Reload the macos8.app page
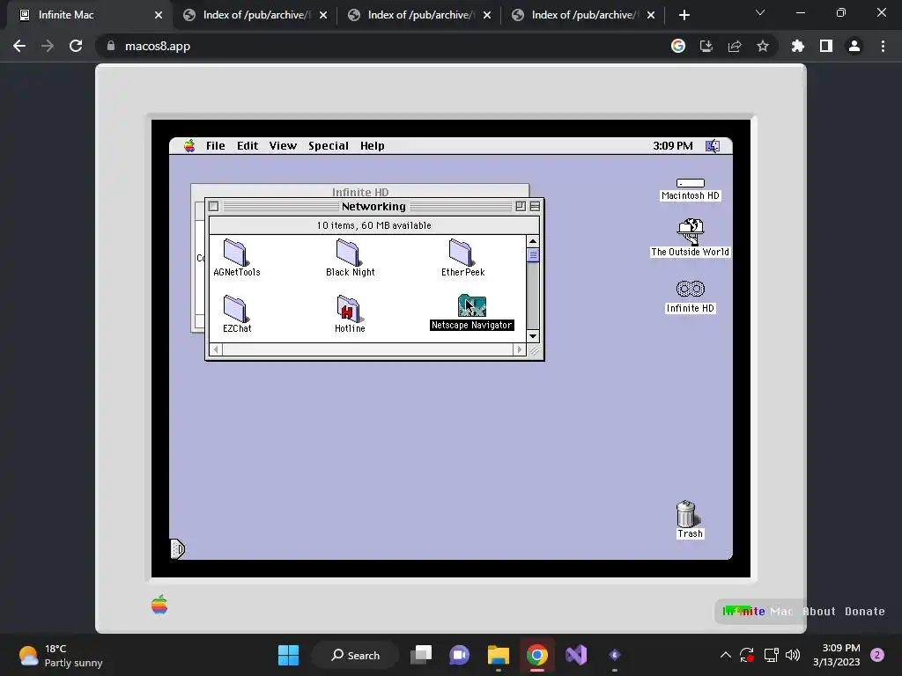 76,46
